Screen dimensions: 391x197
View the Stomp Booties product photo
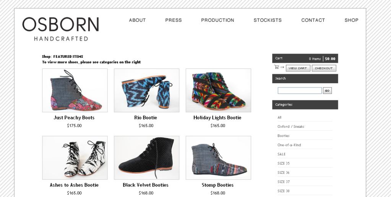(218, 158)
